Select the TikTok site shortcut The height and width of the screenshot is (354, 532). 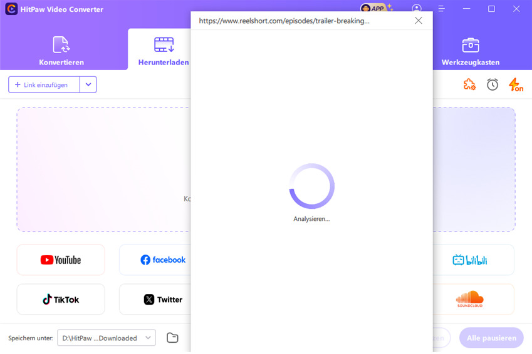(61, 300)
